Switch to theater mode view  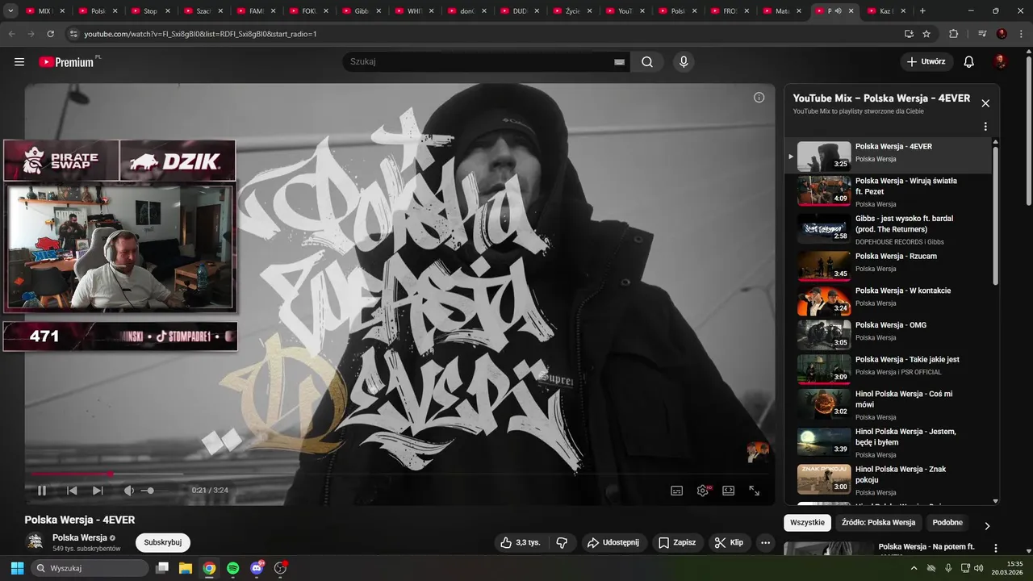click(x=729, y=491)
